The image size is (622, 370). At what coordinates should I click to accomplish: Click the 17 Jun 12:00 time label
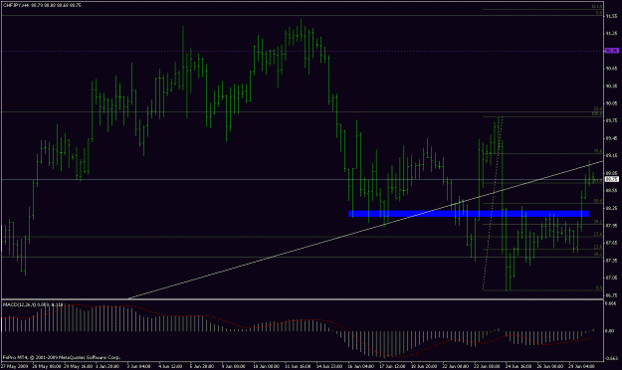(x=392, y=366)
